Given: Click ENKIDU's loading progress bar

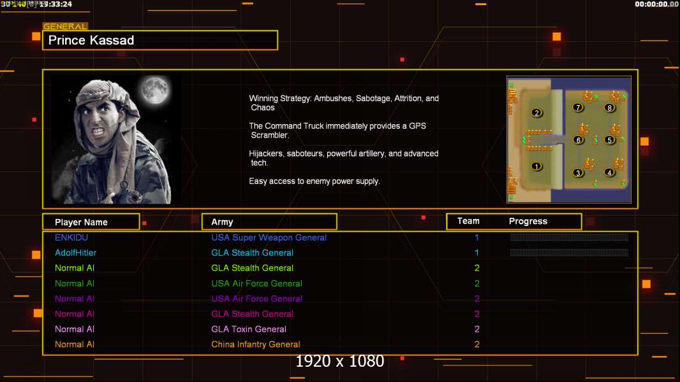Looking at the screenshot, I should (x=569, y=237).
